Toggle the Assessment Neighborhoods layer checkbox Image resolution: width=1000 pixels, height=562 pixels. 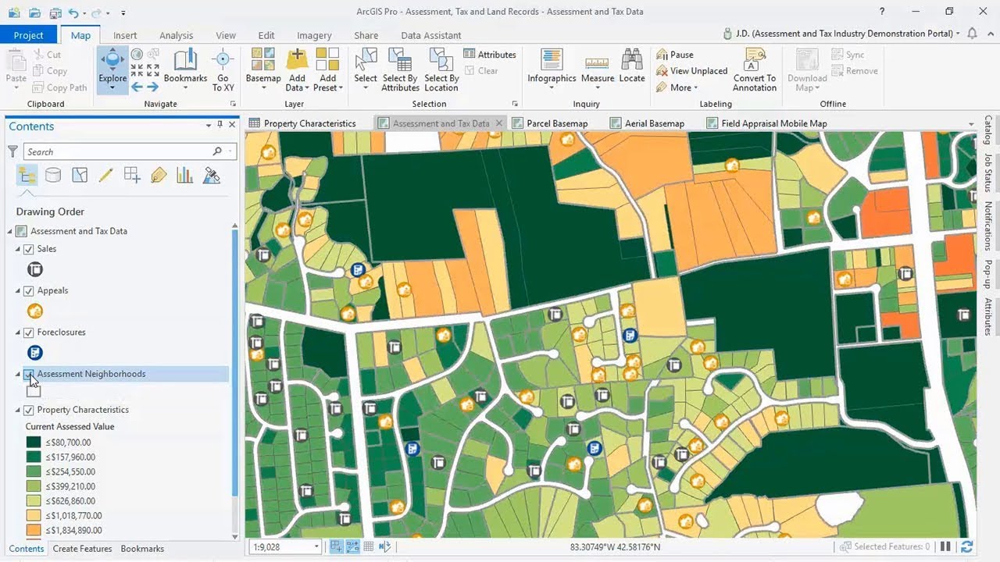[x=29, y=374]
